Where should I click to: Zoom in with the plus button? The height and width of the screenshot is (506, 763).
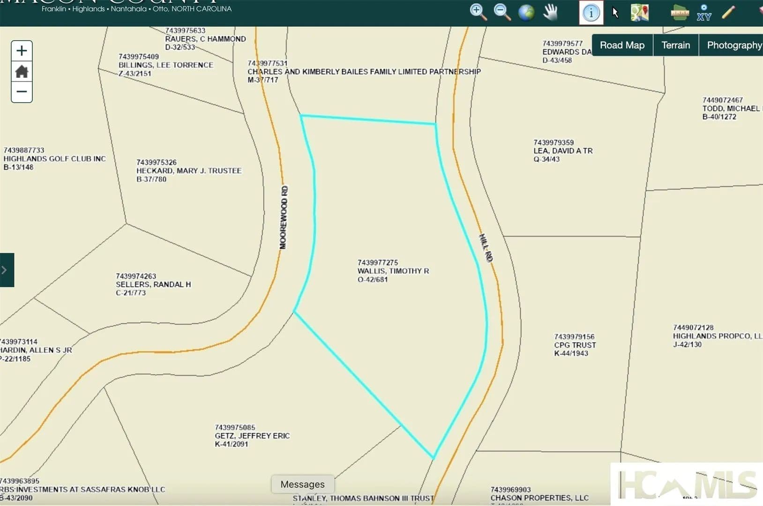22,51
